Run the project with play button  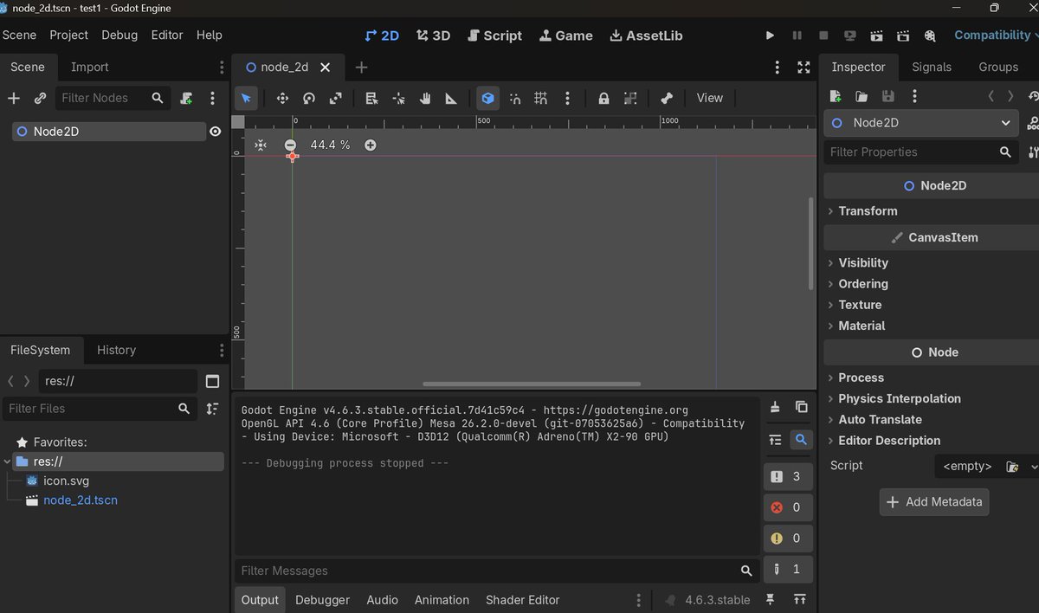[770, 35]
